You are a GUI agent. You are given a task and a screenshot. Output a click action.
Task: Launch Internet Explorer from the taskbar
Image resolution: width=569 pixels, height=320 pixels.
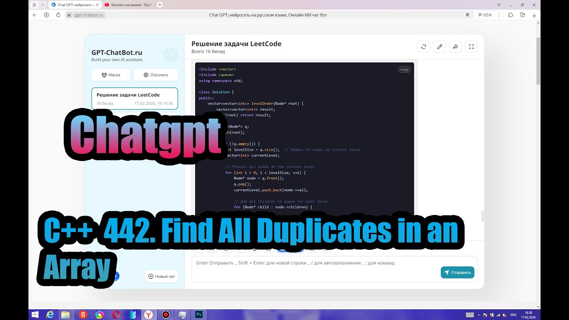tap(50, 315)
